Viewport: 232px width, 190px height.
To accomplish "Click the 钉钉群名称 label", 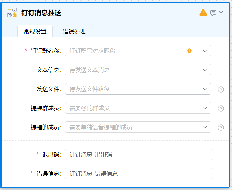I will 46,51.
